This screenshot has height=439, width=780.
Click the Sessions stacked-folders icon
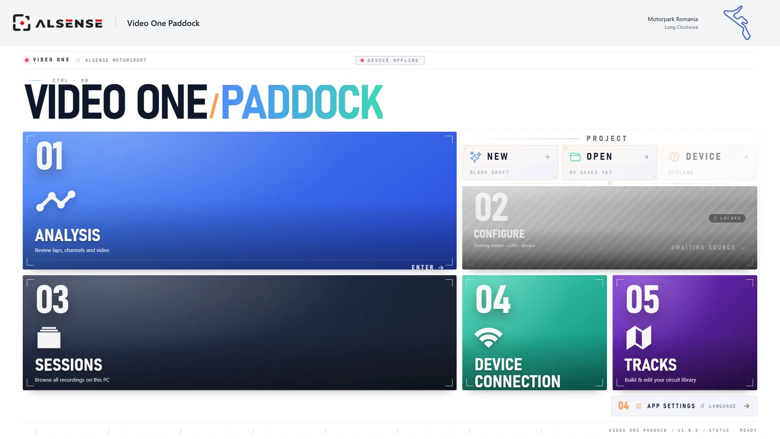coord(49,337)
